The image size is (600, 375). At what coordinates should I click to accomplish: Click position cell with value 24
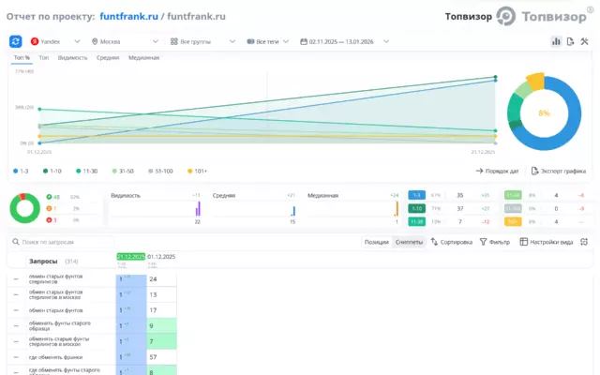point(161,279)
